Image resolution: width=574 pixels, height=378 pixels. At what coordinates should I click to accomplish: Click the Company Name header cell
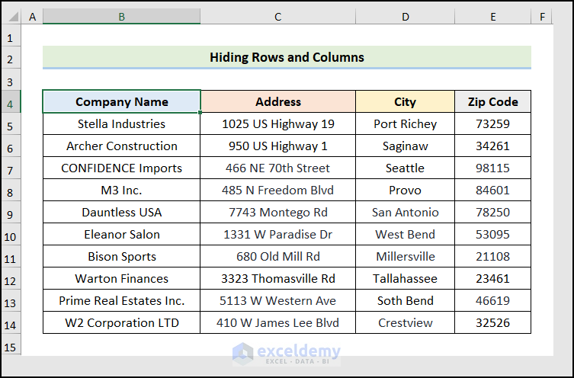(x=122, y=102)
